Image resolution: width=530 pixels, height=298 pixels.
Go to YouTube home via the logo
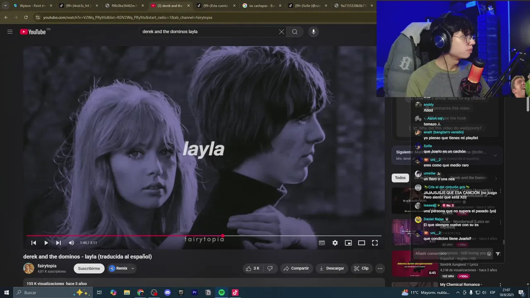(x=33, y=32)
